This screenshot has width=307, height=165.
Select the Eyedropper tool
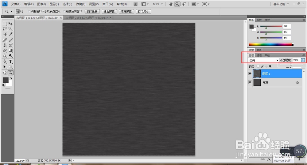[x=10, y=34]
